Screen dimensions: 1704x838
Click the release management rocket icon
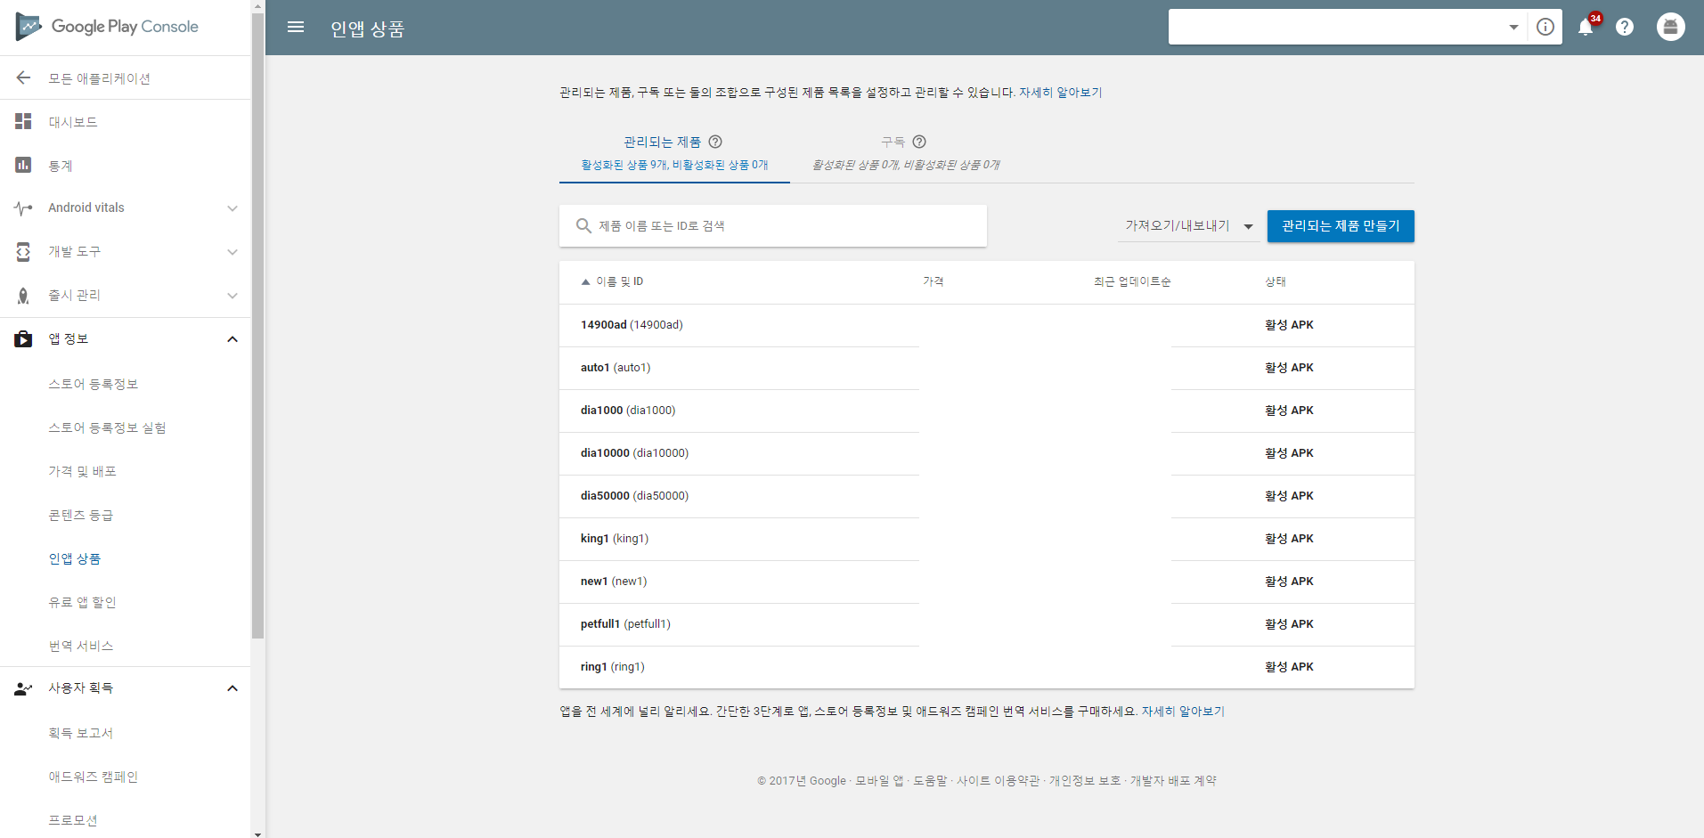23,296
